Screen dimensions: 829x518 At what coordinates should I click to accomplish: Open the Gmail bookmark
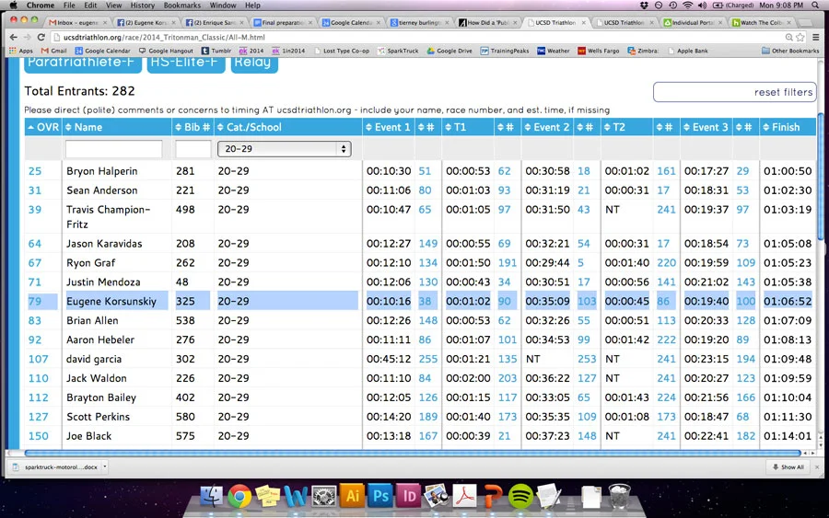[x=54, y=51]
